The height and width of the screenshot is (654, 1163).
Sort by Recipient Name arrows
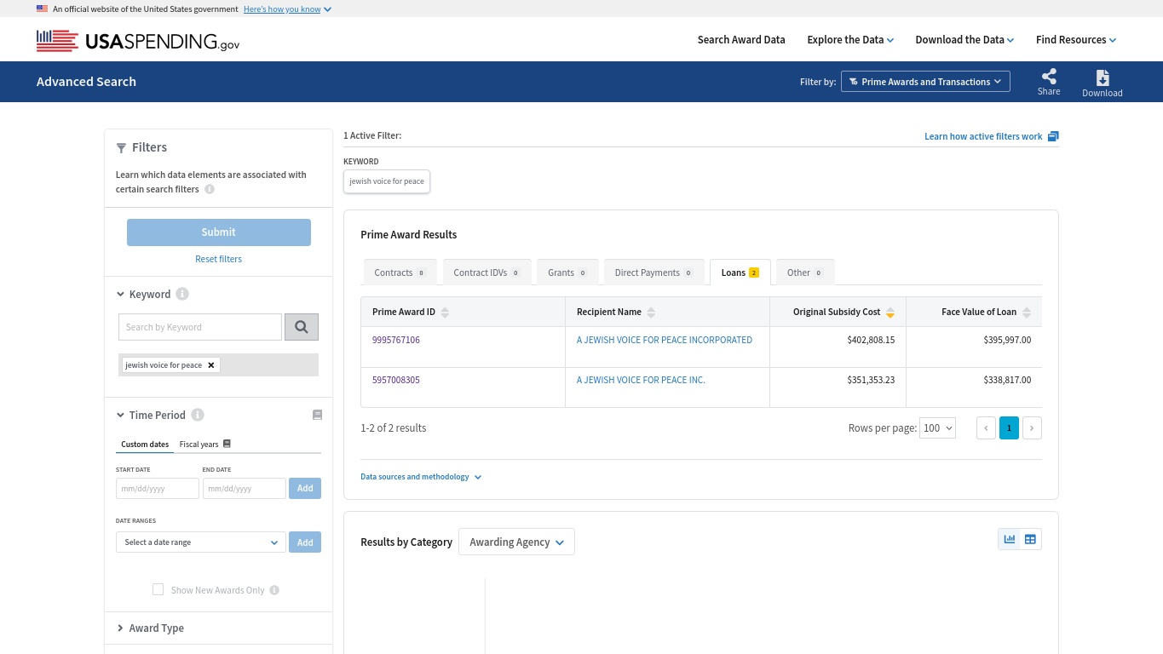(651, 313)
